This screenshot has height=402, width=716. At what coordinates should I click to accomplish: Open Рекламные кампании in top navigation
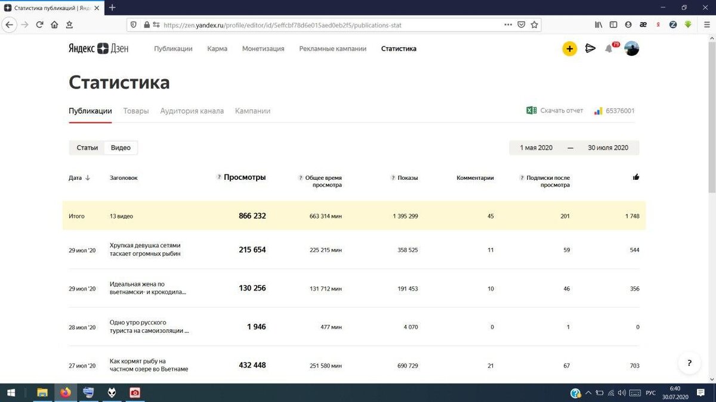(333, 49)
